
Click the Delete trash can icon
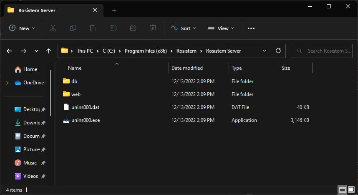tap(153, 28)
